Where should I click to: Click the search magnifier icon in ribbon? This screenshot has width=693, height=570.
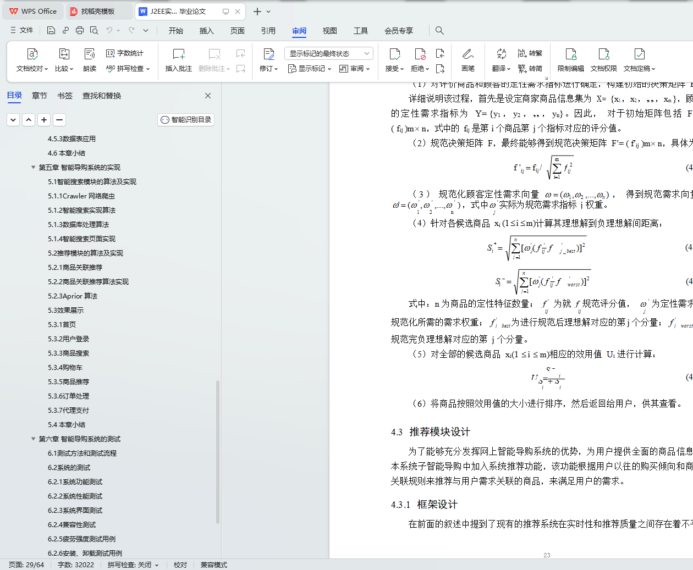[x=439, y=30]
